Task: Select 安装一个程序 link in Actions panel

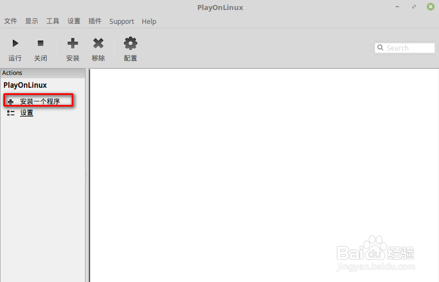Action: point(40,101)
